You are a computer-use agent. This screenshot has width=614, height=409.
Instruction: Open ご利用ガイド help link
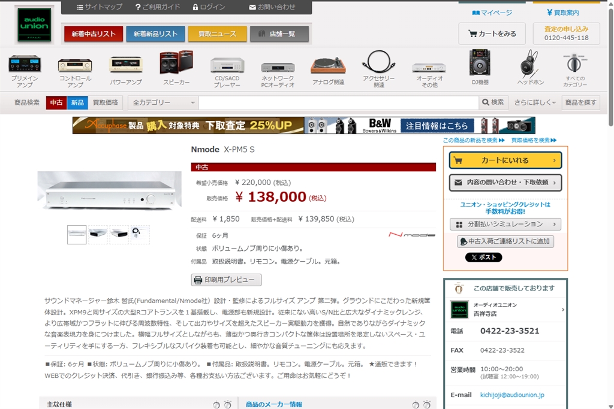(x=157, y=7)
